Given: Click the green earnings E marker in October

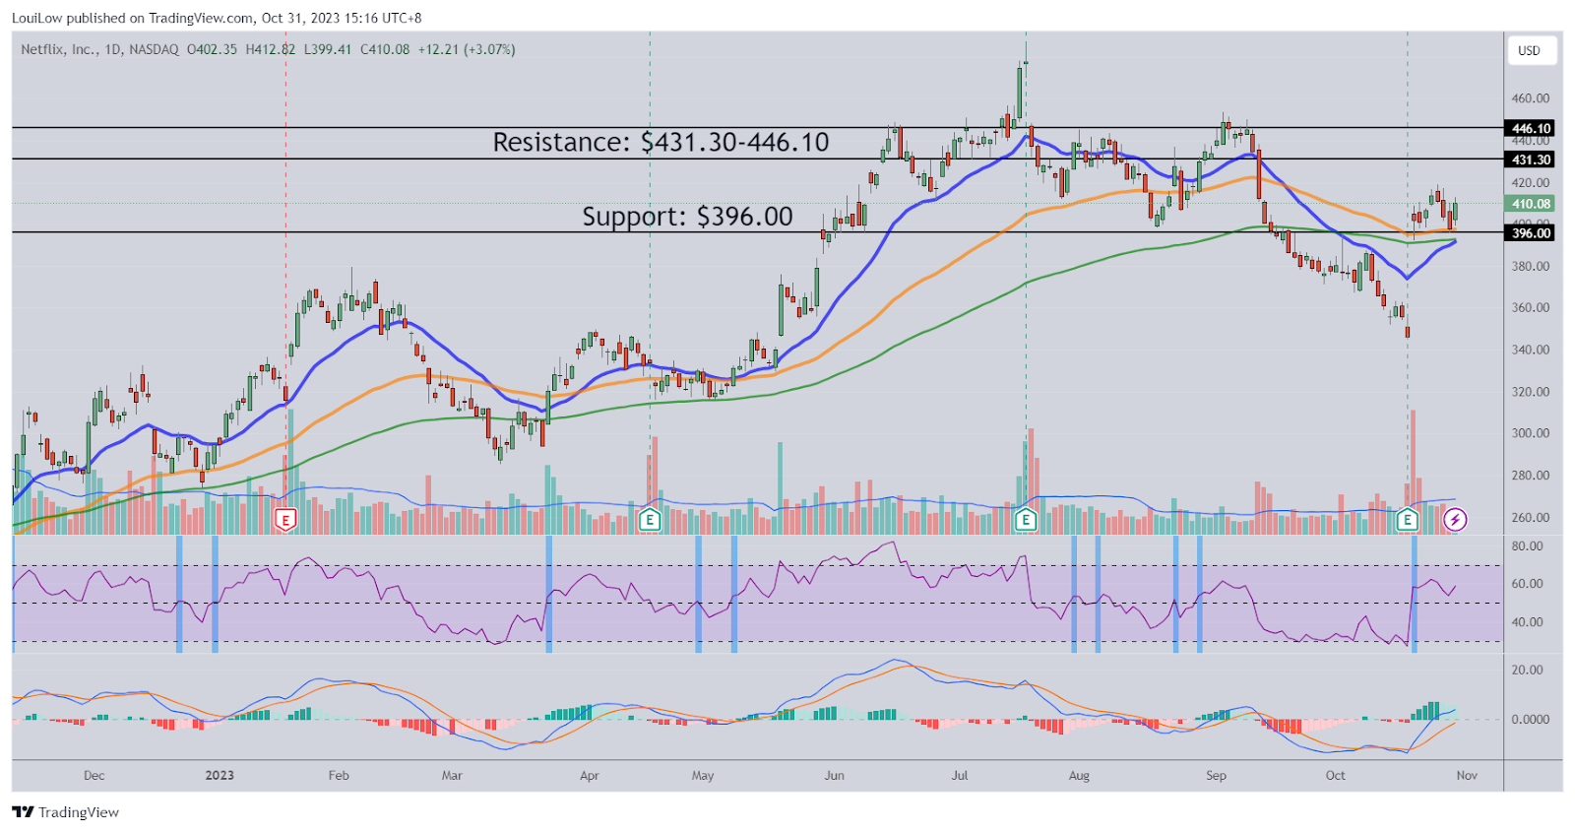Looking at the screenshot, I should coord(1408,520).
